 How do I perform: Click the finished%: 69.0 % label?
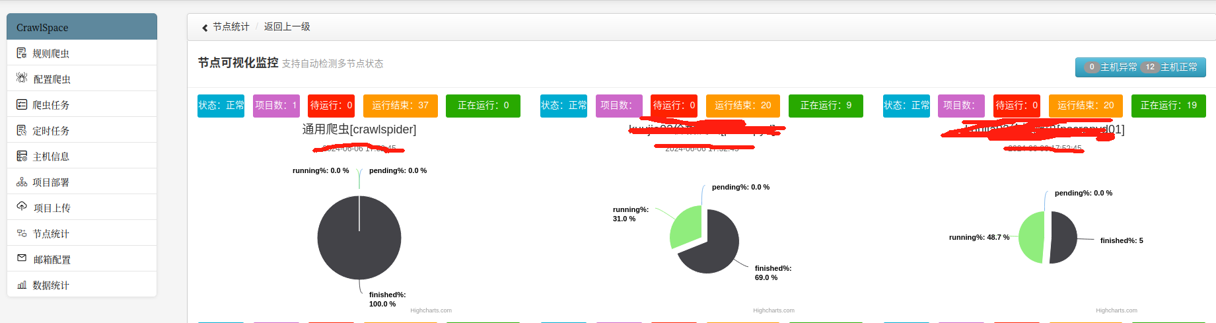(x=773, y=273)
